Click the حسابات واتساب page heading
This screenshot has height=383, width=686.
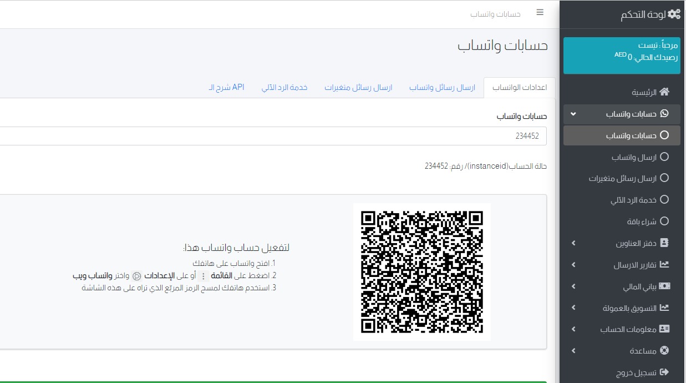tap(503, 46)
